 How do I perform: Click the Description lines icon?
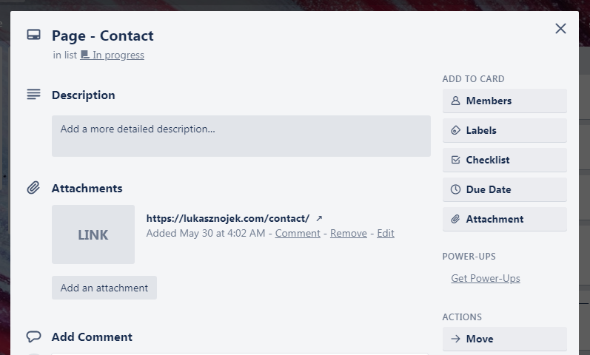tap(33, 94)
